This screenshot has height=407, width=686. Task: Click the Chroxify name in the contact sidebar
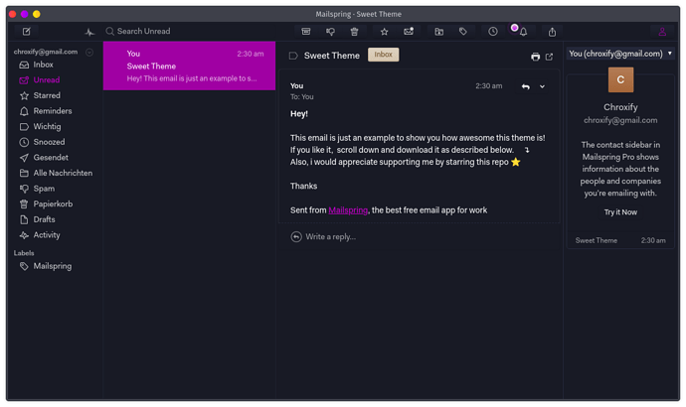(x=620, y=107)
